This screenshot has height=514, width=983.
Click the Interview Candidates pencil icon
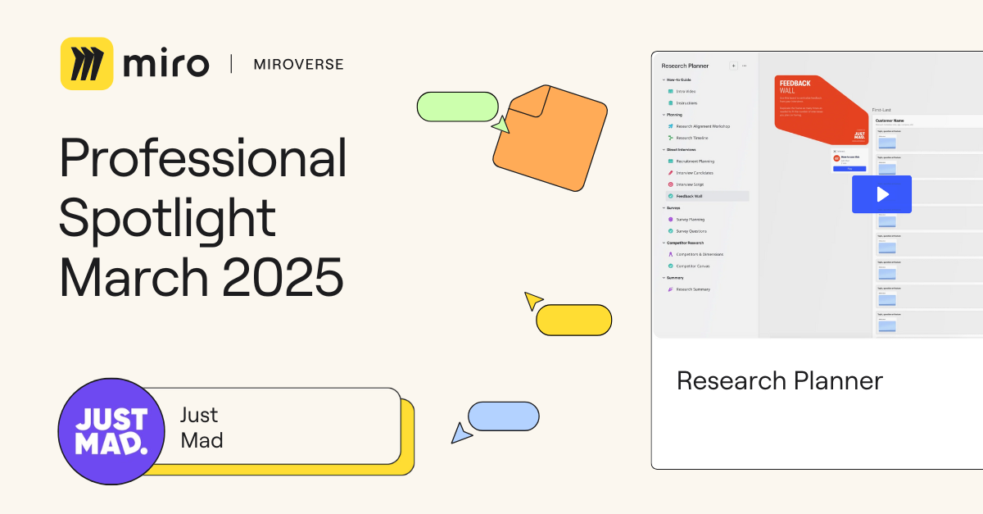[670, 173]
